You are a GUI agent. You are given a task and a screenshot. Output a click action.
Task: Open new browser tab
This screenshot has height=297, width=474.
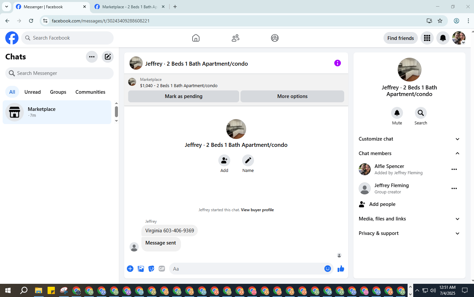point(175,7)
